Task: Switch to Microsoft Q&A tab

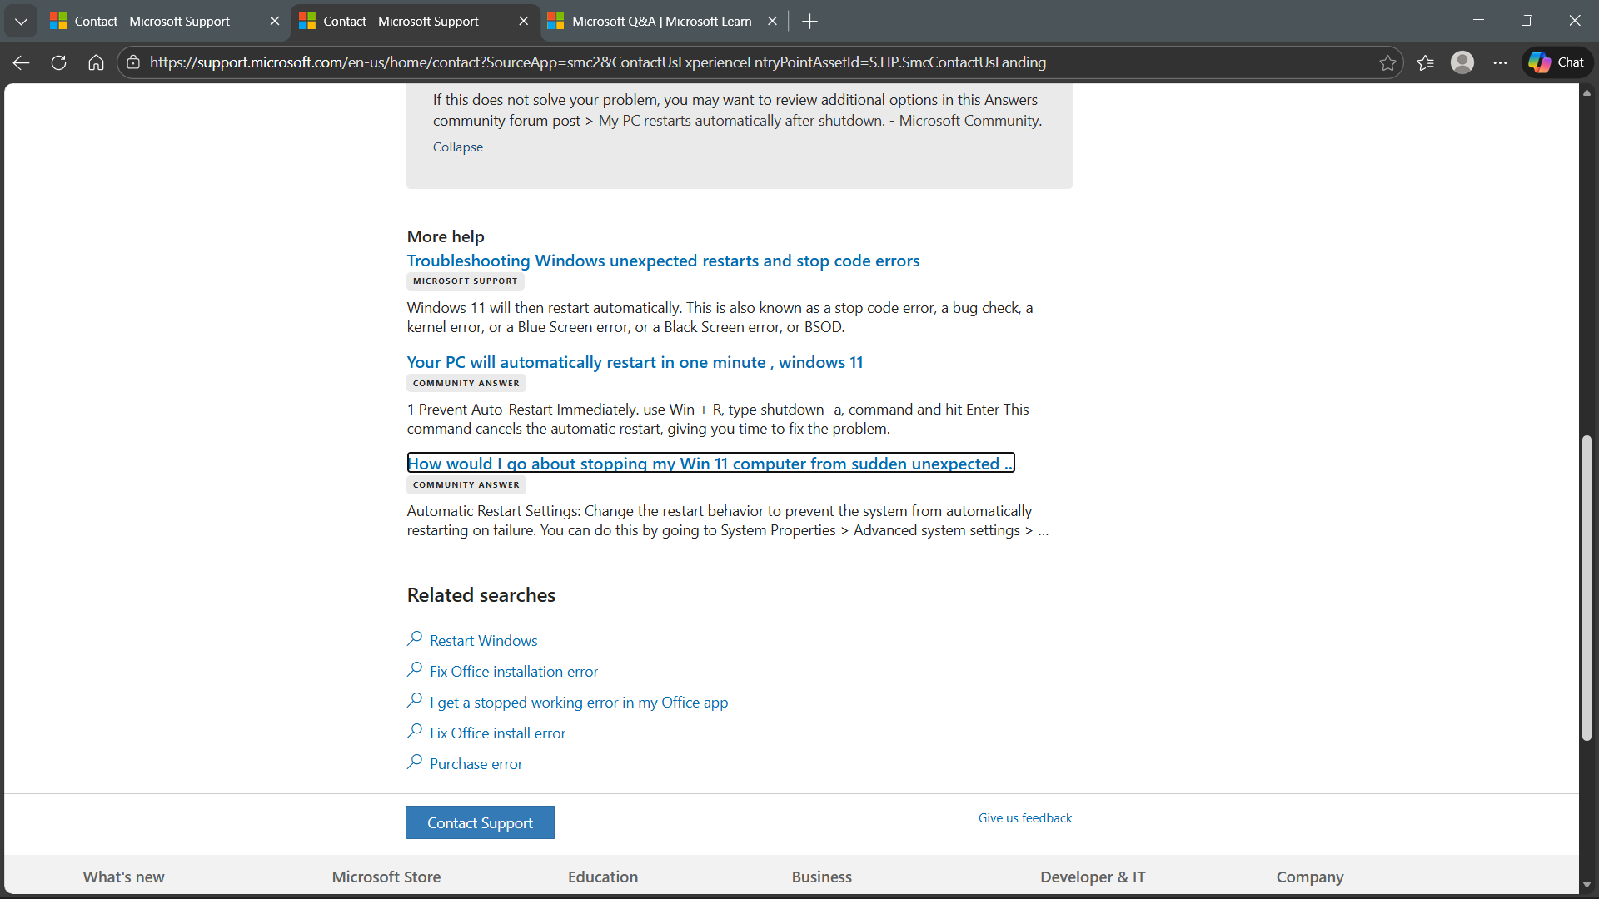Action: tap(661, 21)
